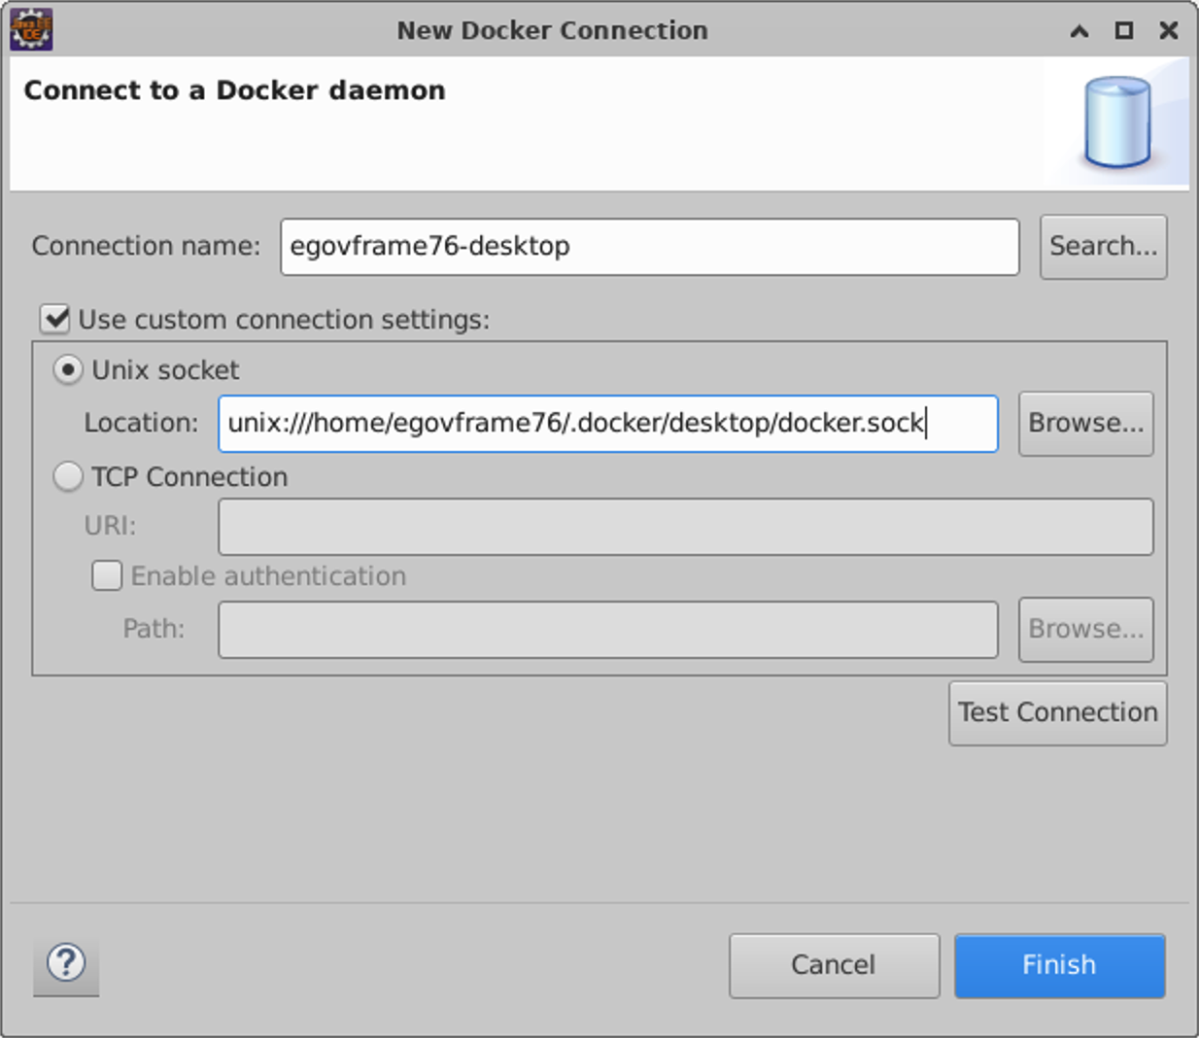This screenshot has width=1199, height=1038.
Task: Browse for the Unix socket location
Action: point(1085,424)
